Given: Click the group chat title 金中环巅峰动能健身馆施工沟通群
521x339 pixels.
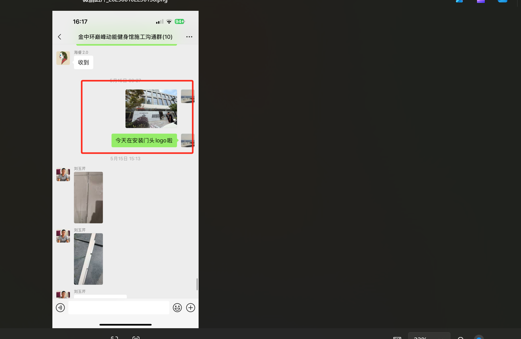Looking at the screenshot, I should [x=125, y=37].
